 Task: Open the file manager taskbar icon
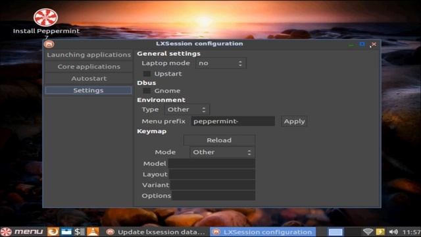(66, 232)
